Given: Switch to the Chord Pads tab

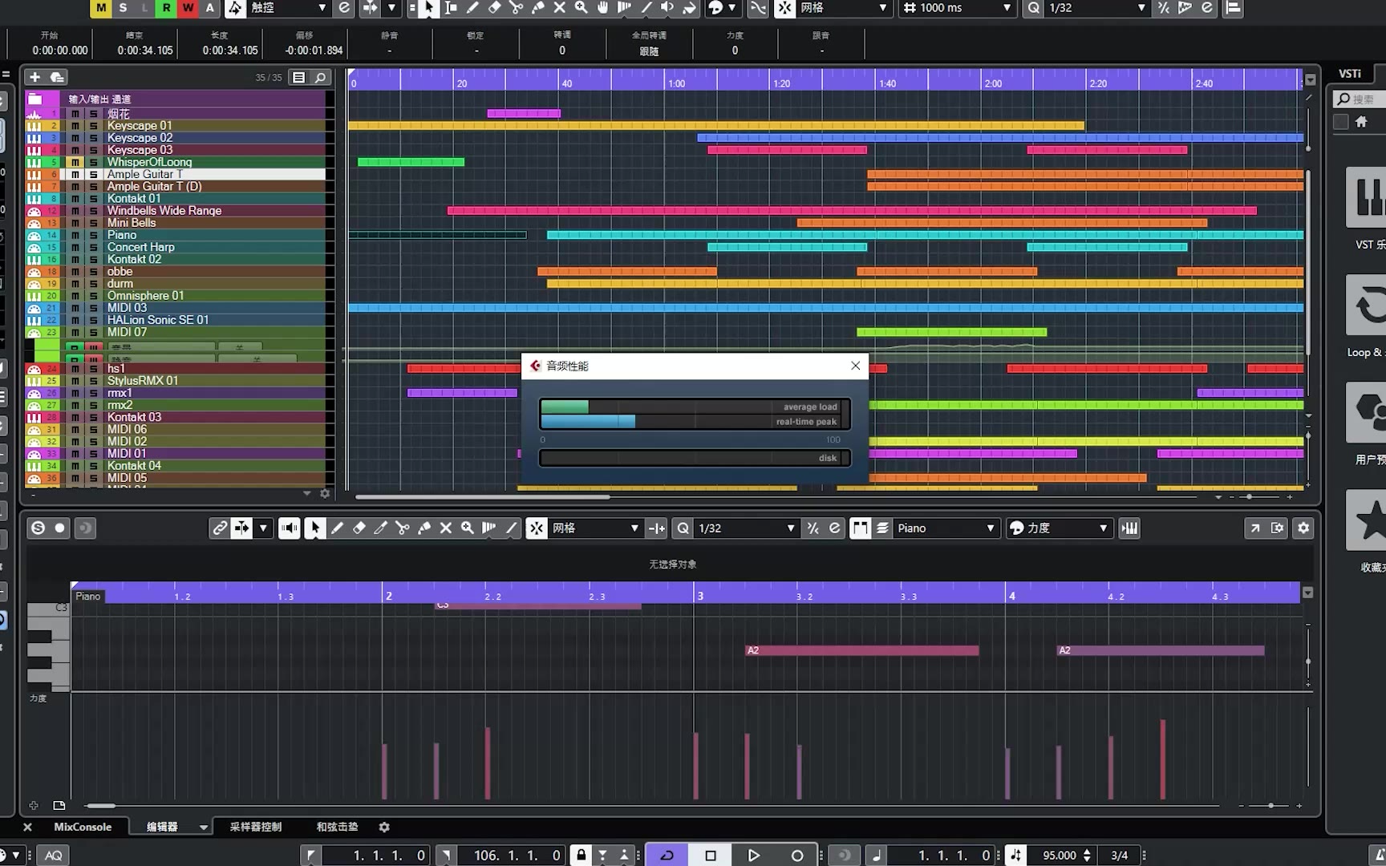Looking at the screenshot, I should 337,827.
